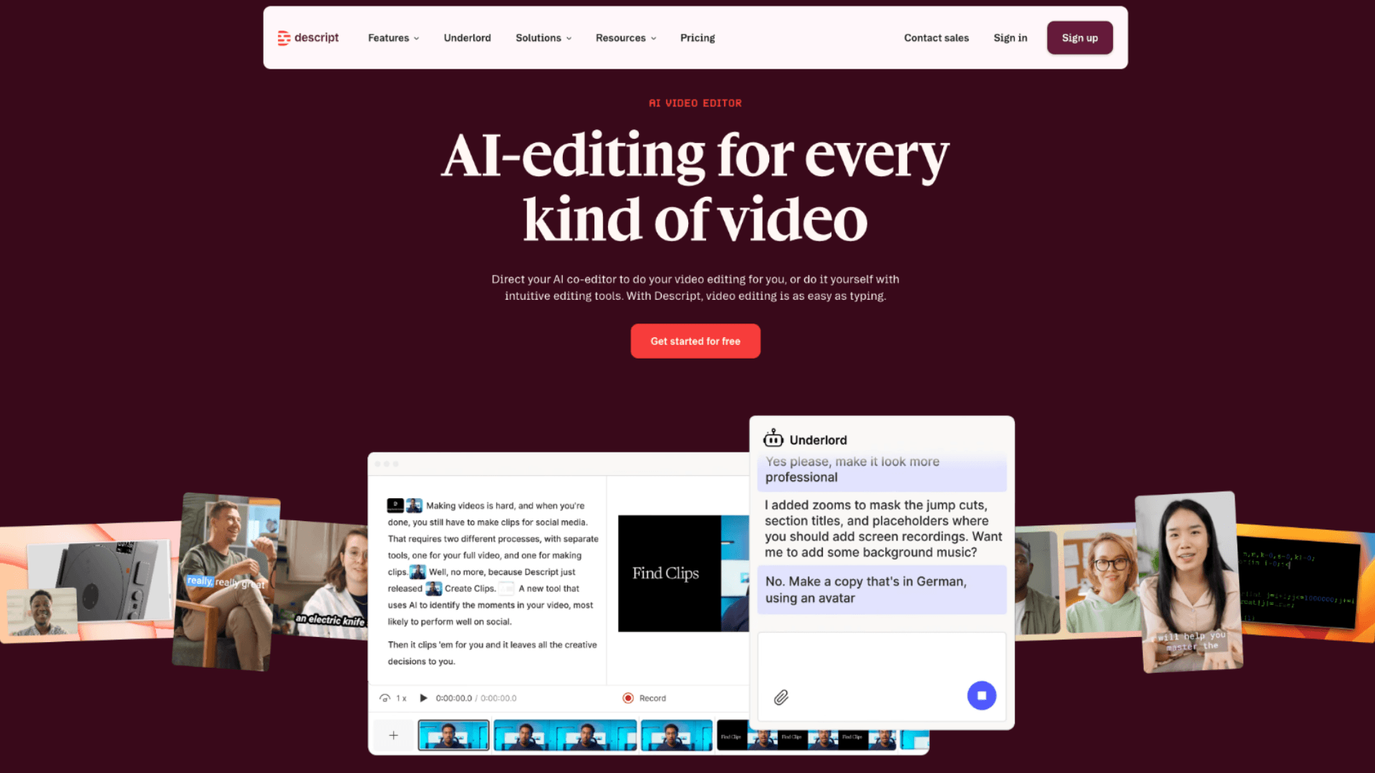Click the Find Clips video preview
Viewport: 1375px width, 773px height.
[683, 573]
